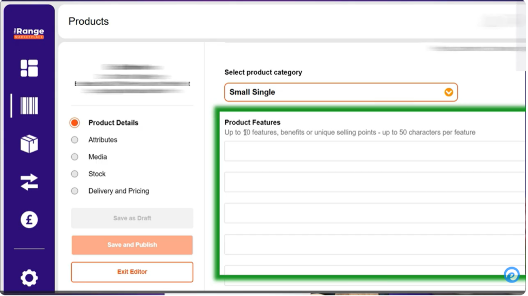
Task: Click the Save as Draft button
Action: (x=132, y=218)
